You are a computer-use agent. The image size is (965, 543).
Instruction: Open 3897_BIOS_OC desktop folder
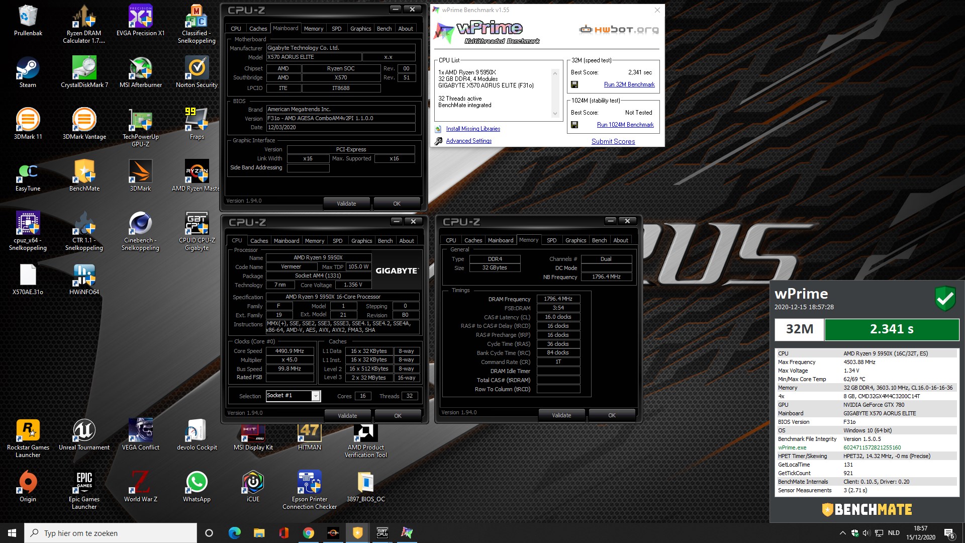(x=366, y=487)
